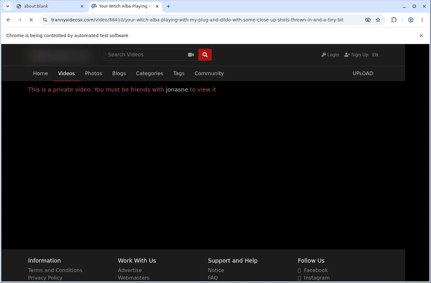
Task: Open the Chrome profile avatar icon
Action: [x=411, y=20]
